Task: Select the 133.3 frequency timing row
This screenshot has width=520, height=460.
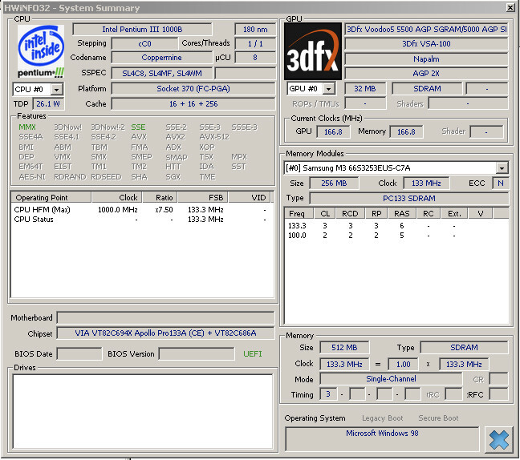Action: coord(396,226)
